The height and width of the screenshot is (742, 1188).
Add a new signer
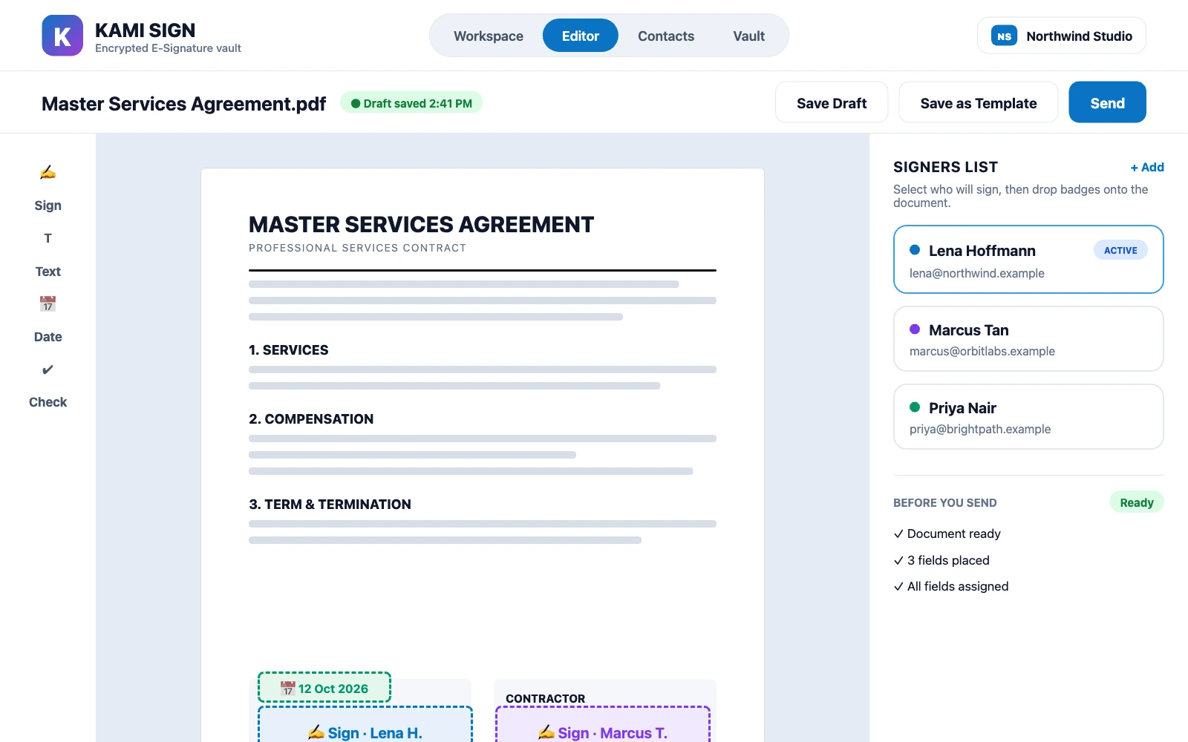click(x=1147, y=167)
